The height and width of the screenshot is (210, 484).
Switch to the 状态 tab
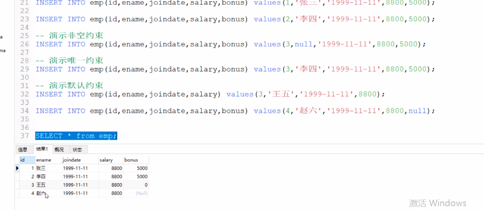pos(77,150)
